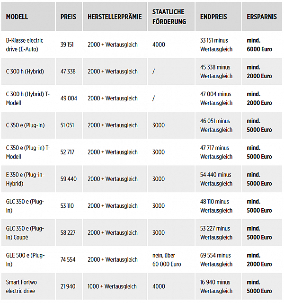Select the '69 554 minus Wertausgleich' cell

click(x=216, y=259)
